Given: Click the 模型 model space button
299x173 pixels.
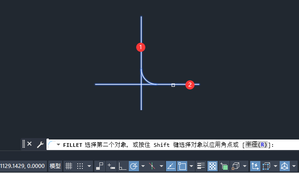Looking at the screenshot, I should (55, 166).
